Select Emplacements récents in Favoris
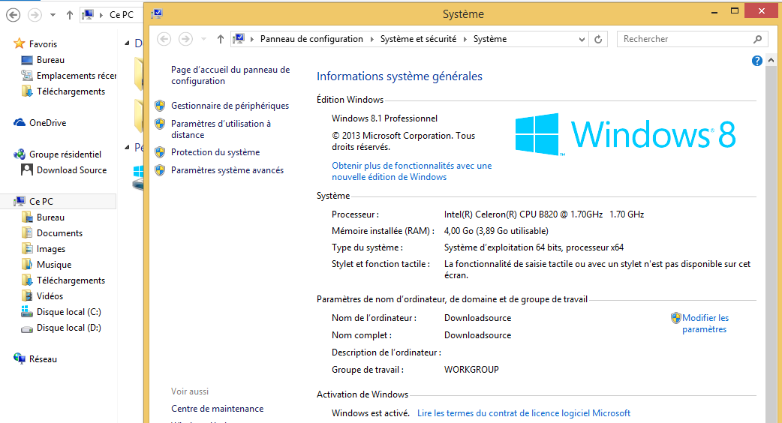 [77, 75]
